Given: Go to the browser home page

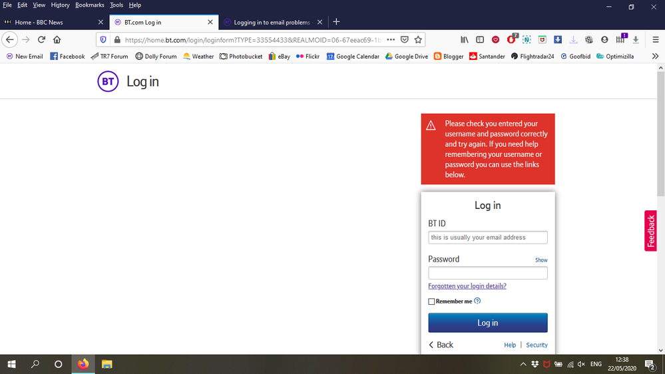Looking at the screenshot, I should click(57, 40).
